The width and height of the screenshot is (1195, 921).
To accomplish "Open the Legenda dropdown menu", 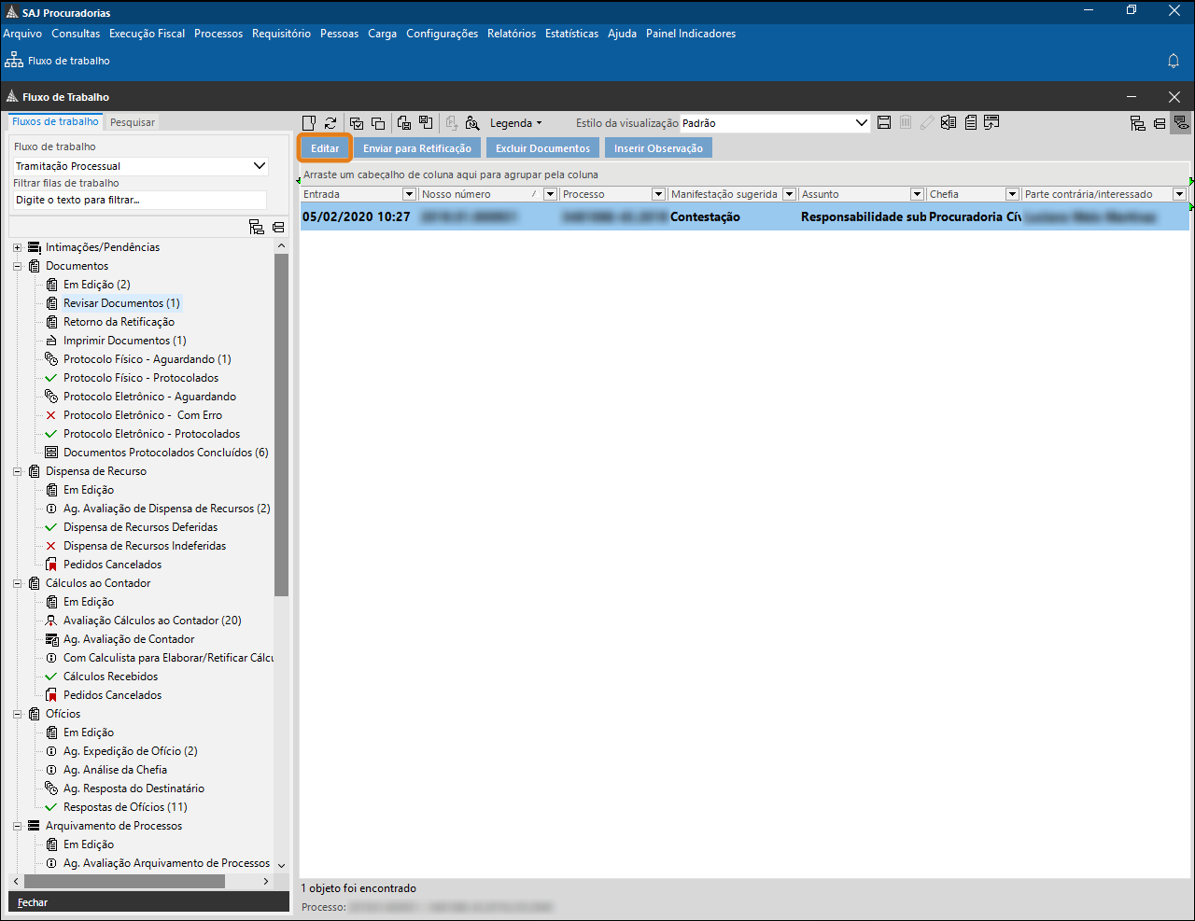I will click(515, 123).
